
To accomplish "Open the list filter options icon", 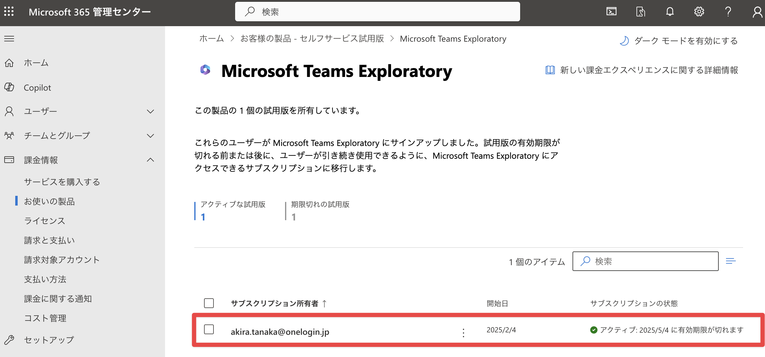I will tap(731, 261).
